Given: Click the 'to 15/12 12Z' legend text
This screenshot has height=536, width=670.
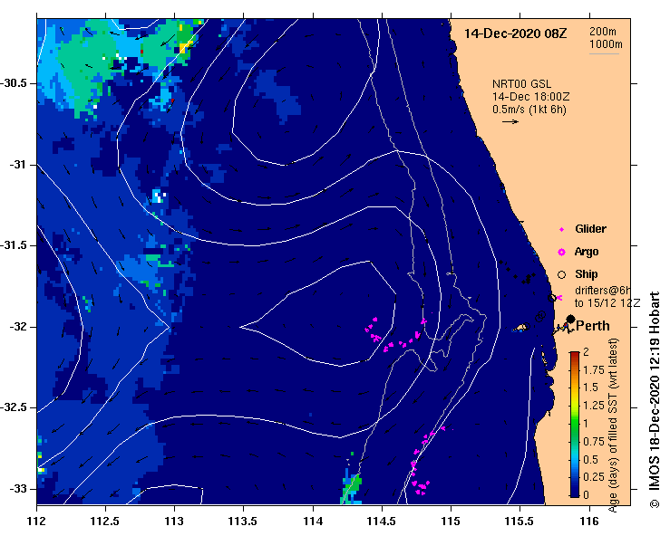Looking at the screenshot, I should click(x=607, y=303).
